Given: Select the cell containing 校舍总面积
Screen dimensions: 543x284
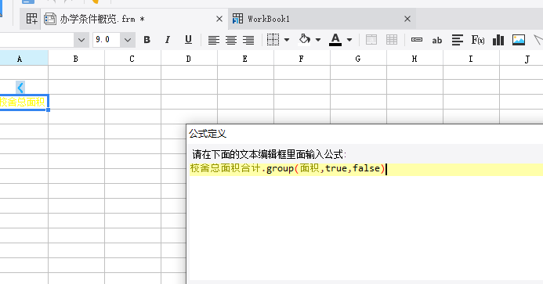Looking at the screenshot, I should click(x=24, y=102).
